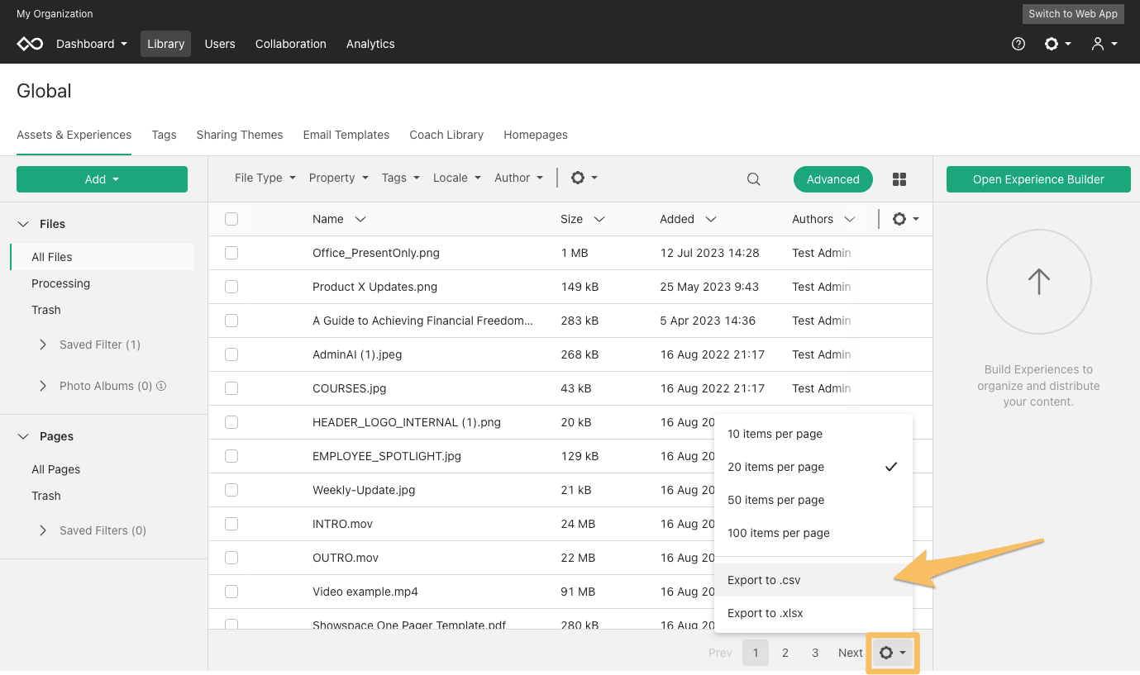Select Export to .csv
Screen dimensions: 1140x675
click(813, 580)
